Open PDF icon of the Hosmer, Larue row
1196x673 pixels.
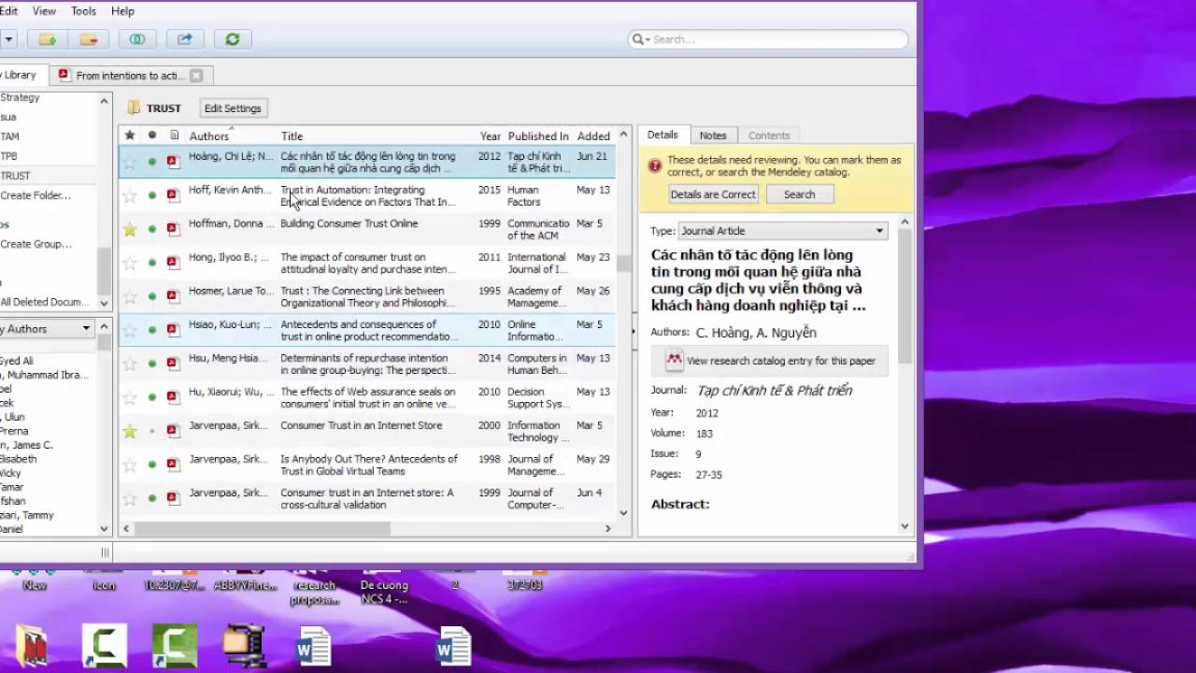[173, 296]
